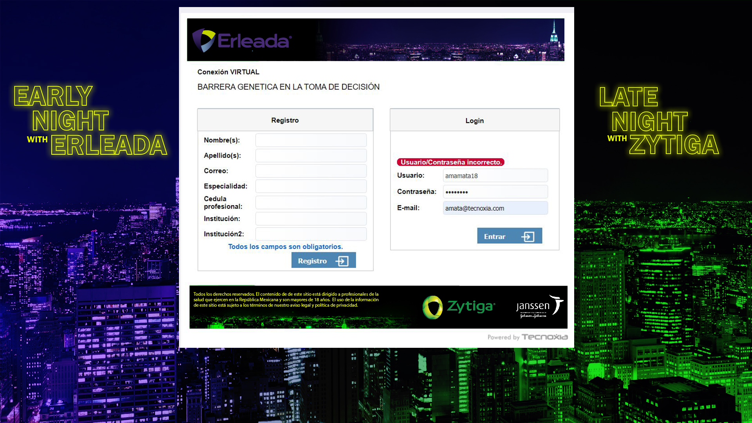This screenshot has height=423, width=752.
Task: Click the Usuario field containing amamata18
Action: (495, 175)
